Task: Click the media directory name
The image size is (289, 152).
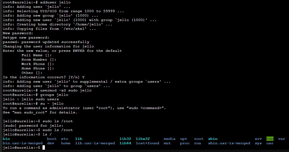Action: coord(169,139)
